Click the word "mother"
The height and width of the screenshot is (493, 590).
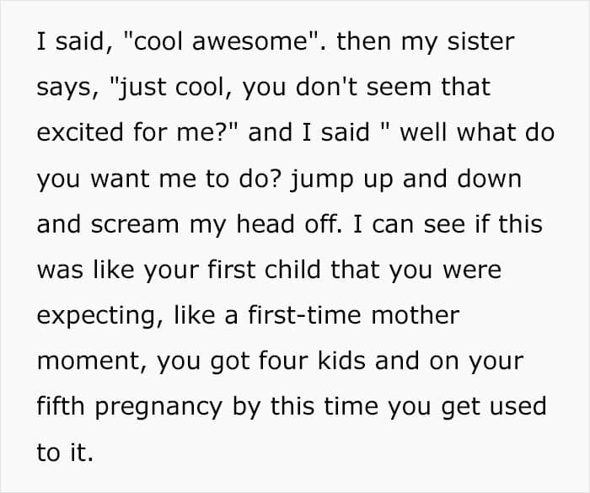pyautogui.click(x=415, y=315)
